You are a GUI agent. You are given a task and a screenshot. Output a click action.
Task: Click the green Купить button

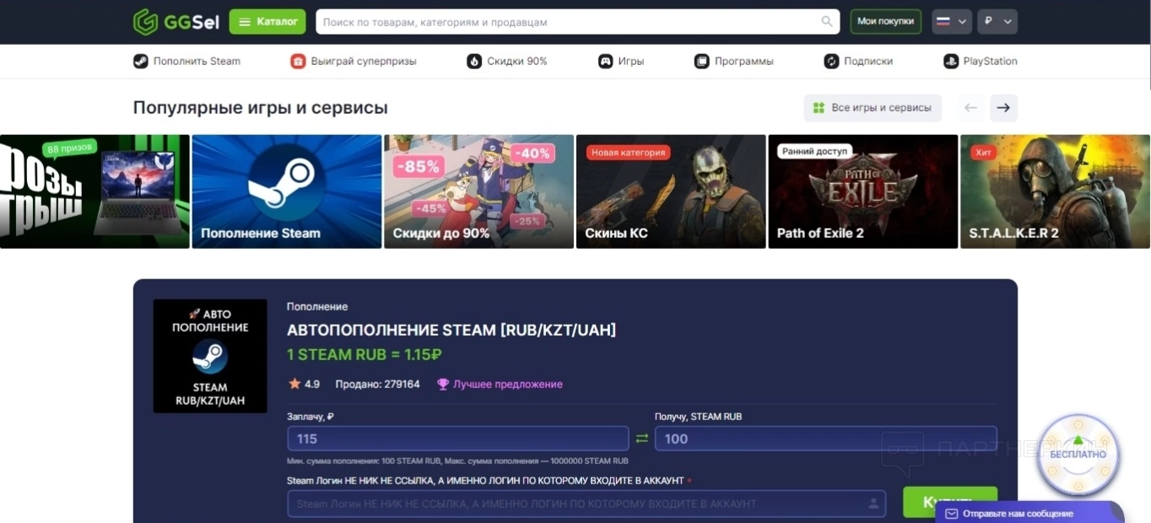click(950, 503)
